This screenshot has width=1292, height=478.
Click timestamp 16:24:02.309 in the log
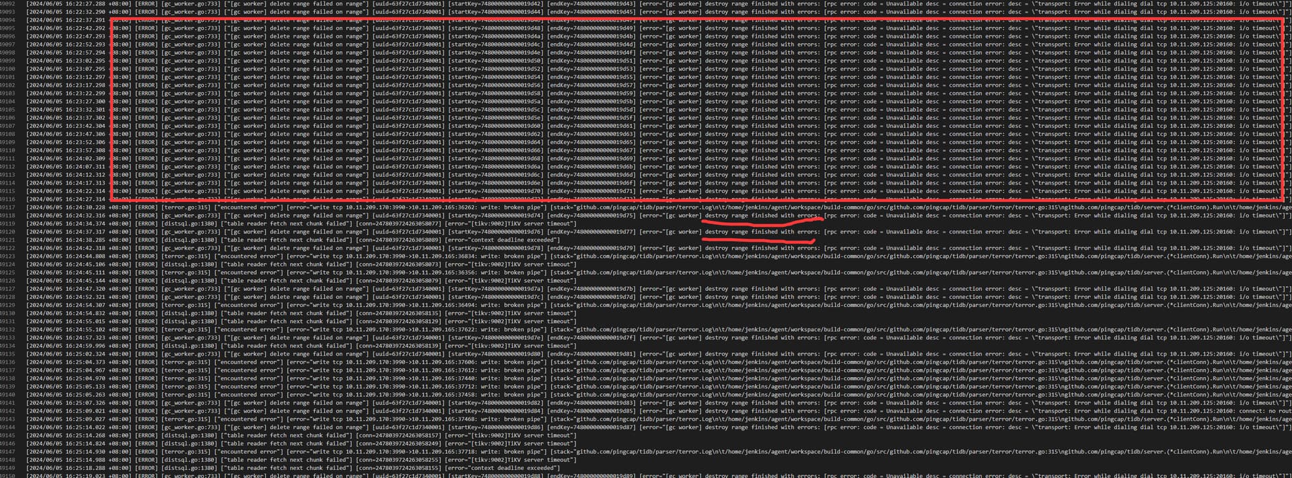[85, 158]
